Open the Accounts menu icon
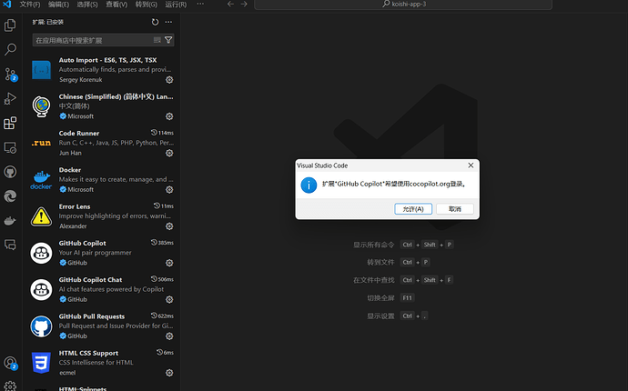The image size is (628, 391). tap(10, 363)
